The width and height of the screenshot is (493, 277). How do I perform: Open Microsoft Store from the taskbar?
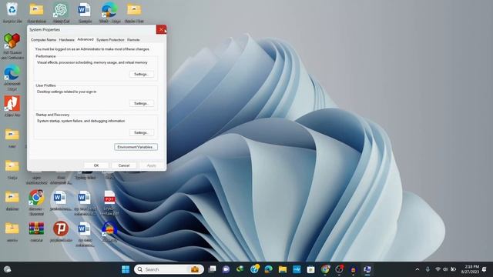point(310,269)
